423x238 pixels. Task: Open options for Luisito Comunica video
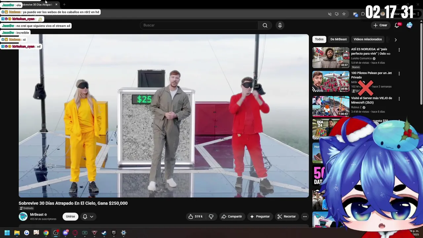[x=399, y=50]
